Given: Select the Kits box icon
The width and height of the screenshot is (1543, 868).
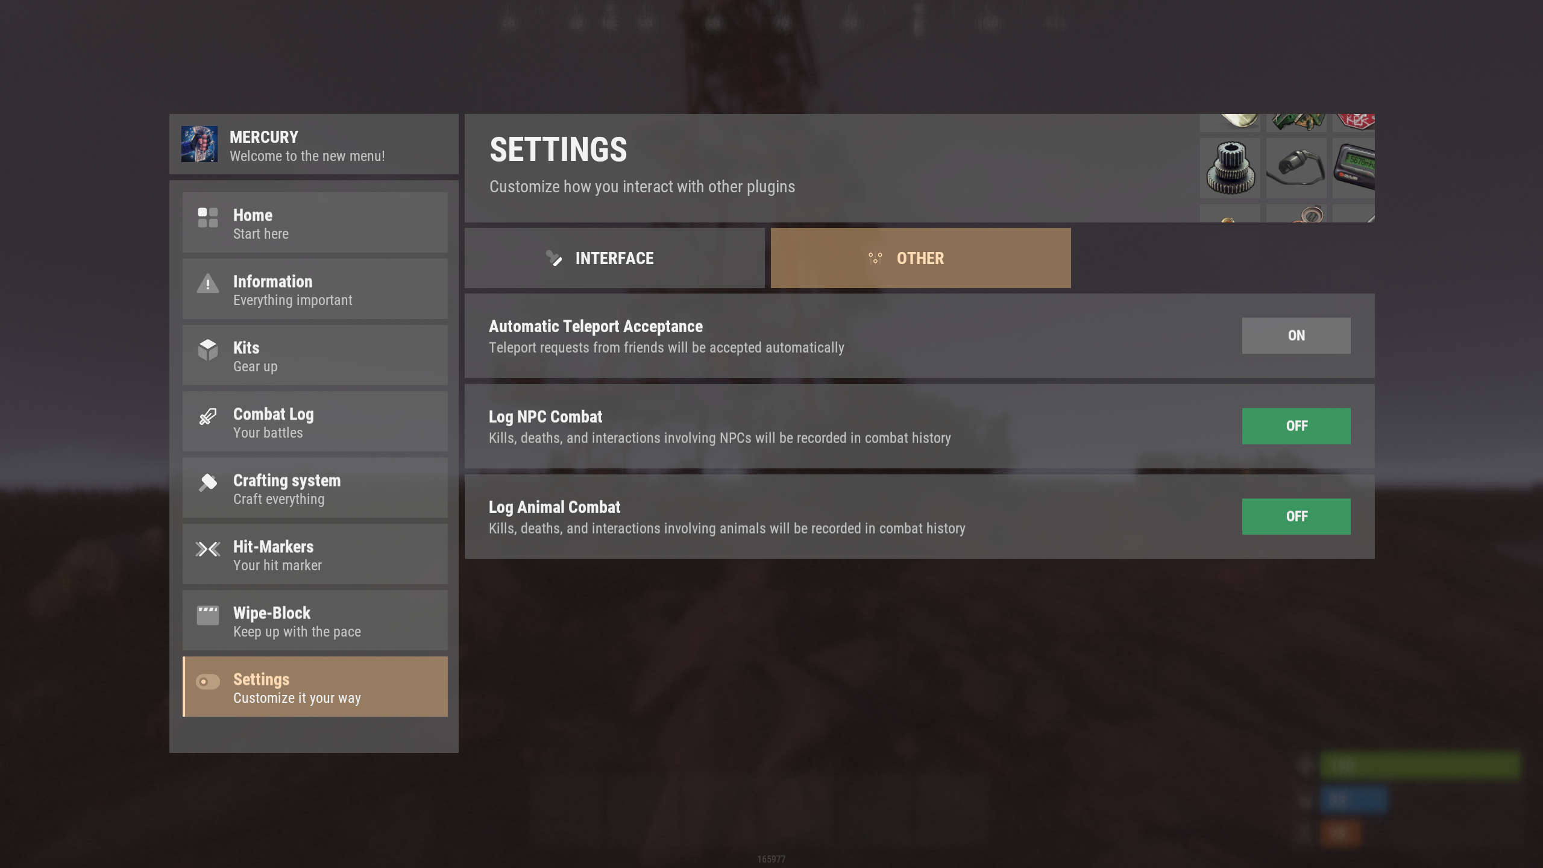Looking at the screenshot, I should coord(208,350).
